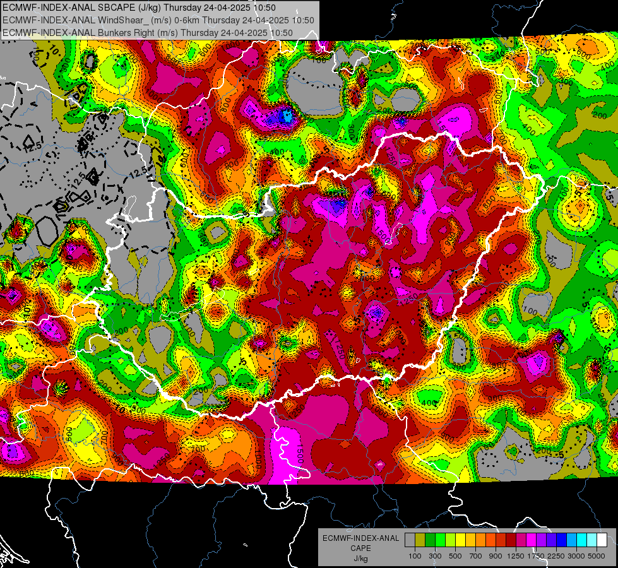Click the 100 value on the legend scale
Screen dimensions: 618x568
point(415,556)
